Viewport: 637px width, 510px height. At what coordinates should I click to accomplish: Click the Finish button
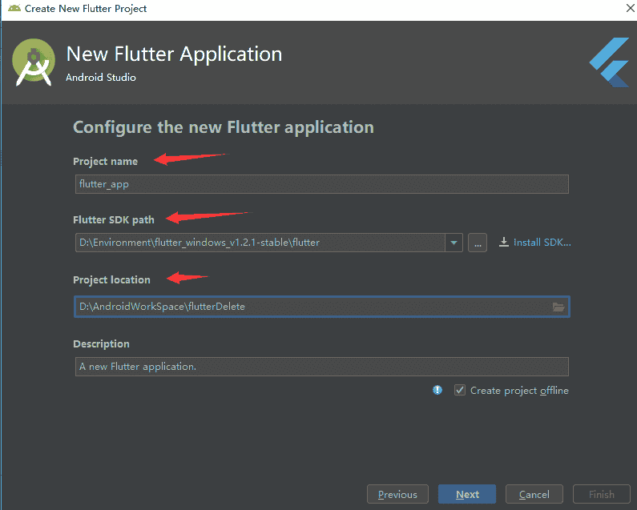click(601, 494)
